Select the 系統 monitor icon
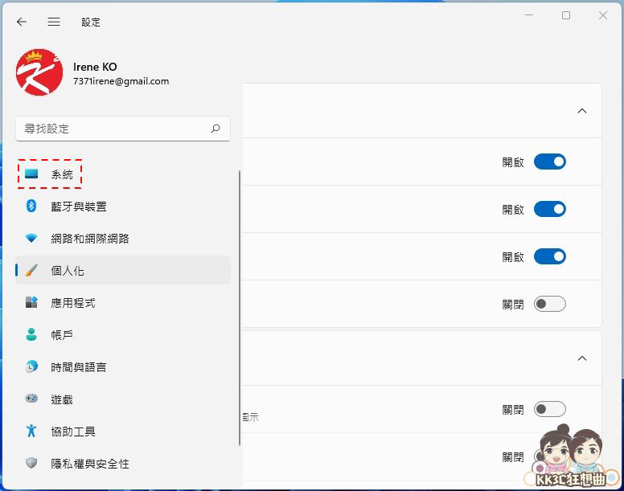Screen dimensions: 624x491 [x=31, y=174]
